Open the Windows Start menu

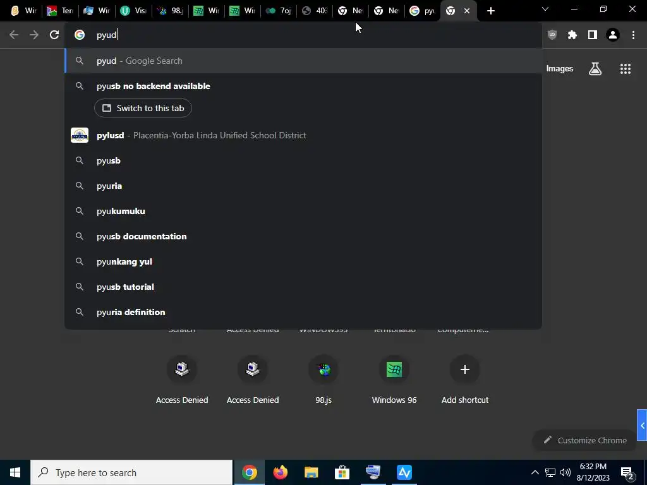15,472
